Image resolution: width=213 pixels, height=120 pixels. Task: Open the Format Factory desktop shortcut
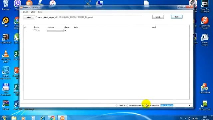click(x=205, y=40)
